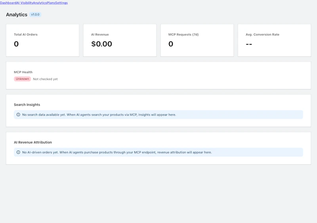
Task: Click the Search Insights heading
Action: pos(27,105)
